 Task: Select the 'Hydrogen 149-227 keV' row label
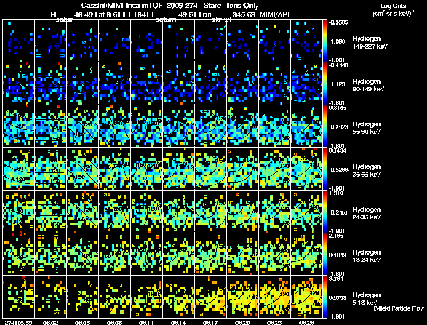[370, 43]
